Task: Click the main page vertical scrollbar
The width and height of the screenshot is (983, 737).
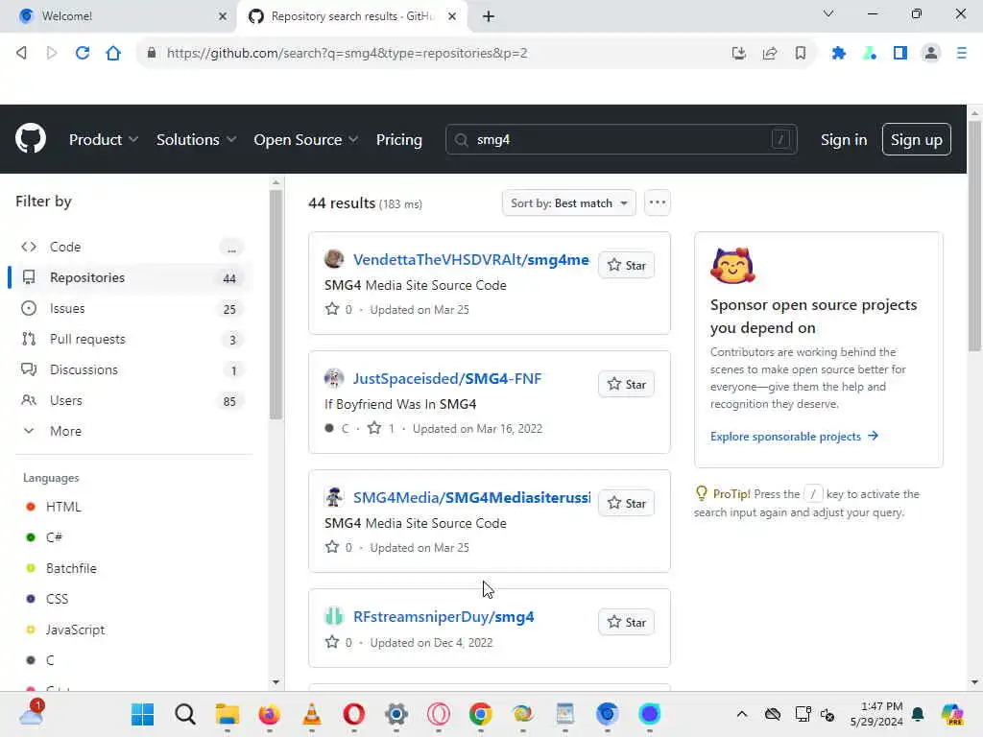Action: [x=974, y=236]
